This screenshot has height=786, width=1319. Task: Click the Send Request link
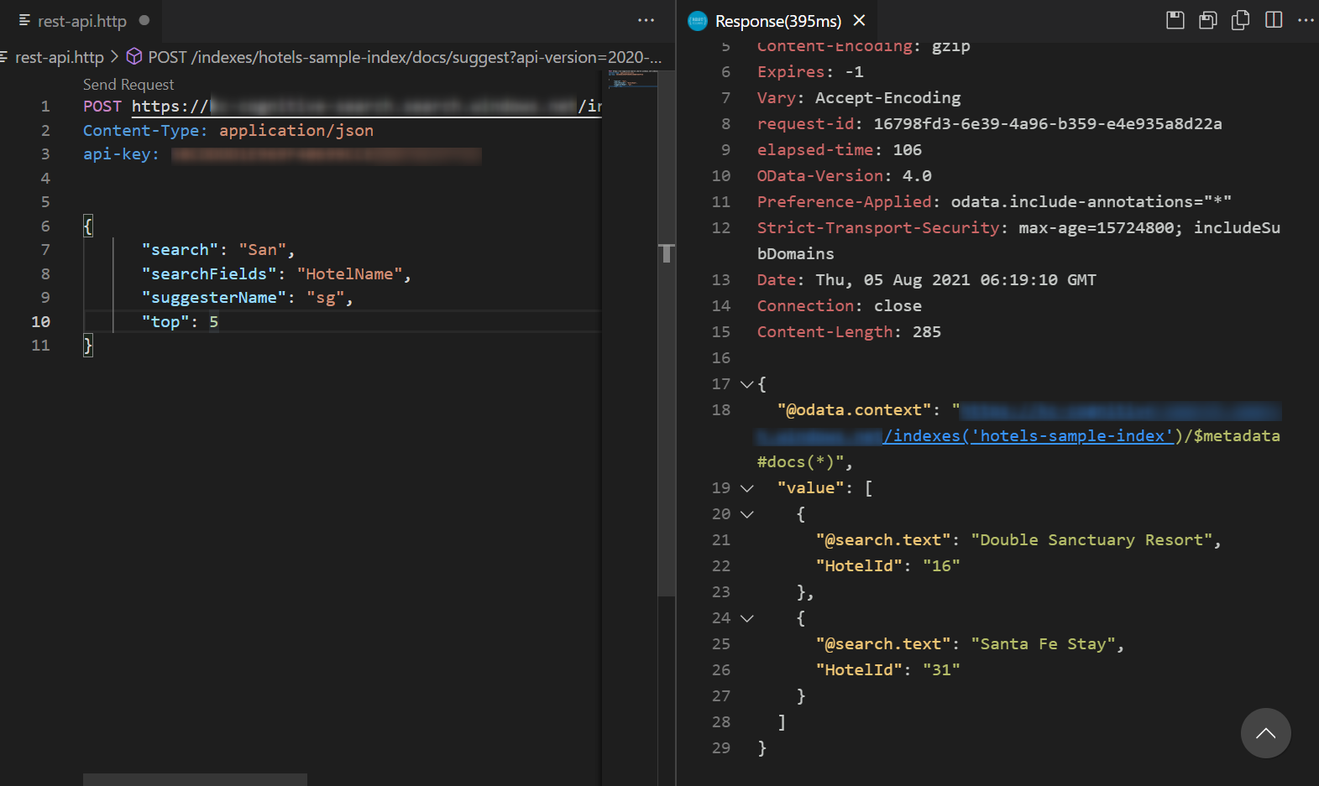[128, 85]
